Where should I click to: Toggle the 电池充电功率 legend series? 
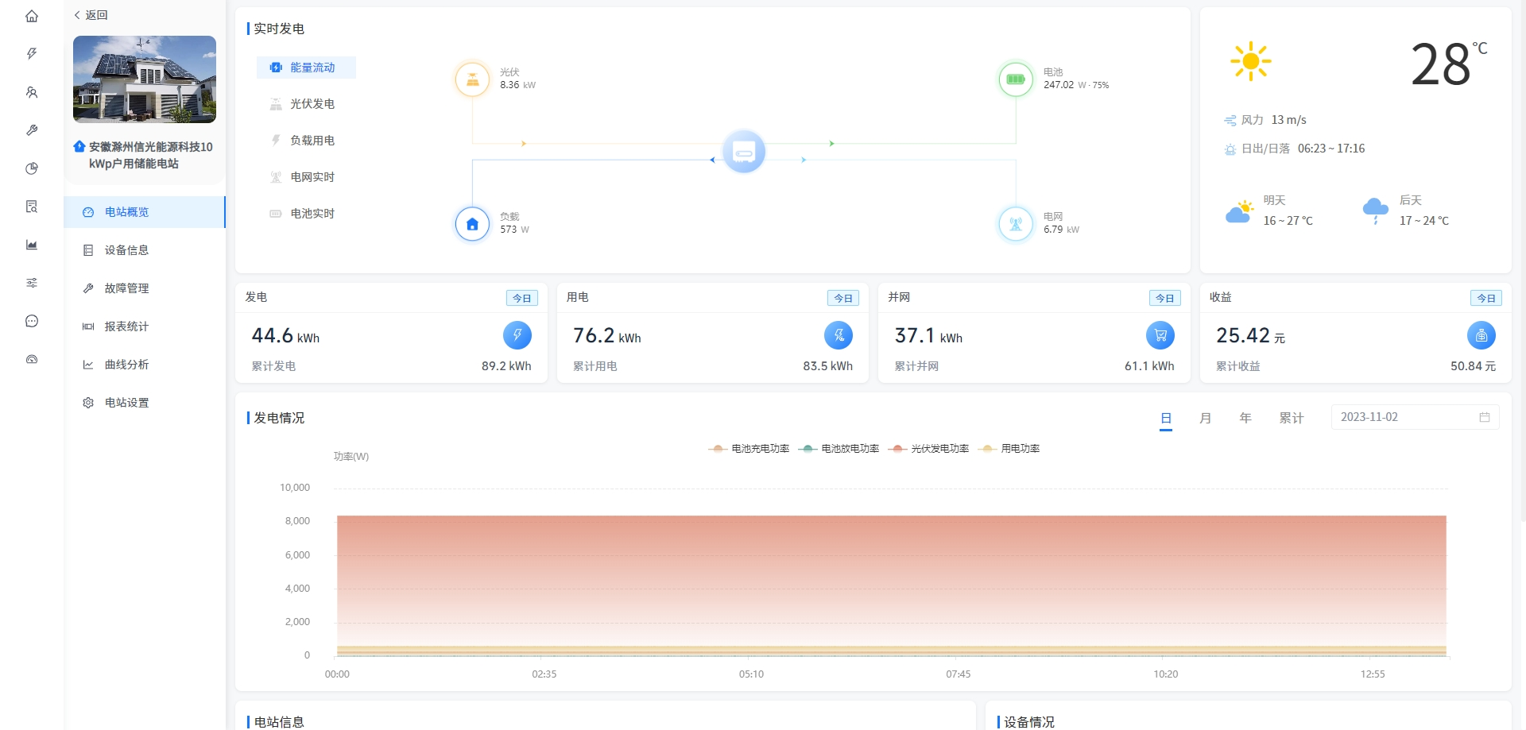point(749,449)
